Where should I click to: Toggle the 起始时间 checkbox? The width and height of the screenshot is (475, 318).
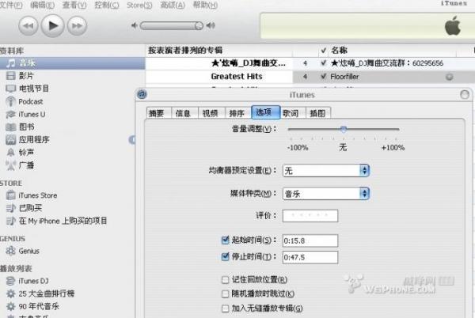(225, 240)
